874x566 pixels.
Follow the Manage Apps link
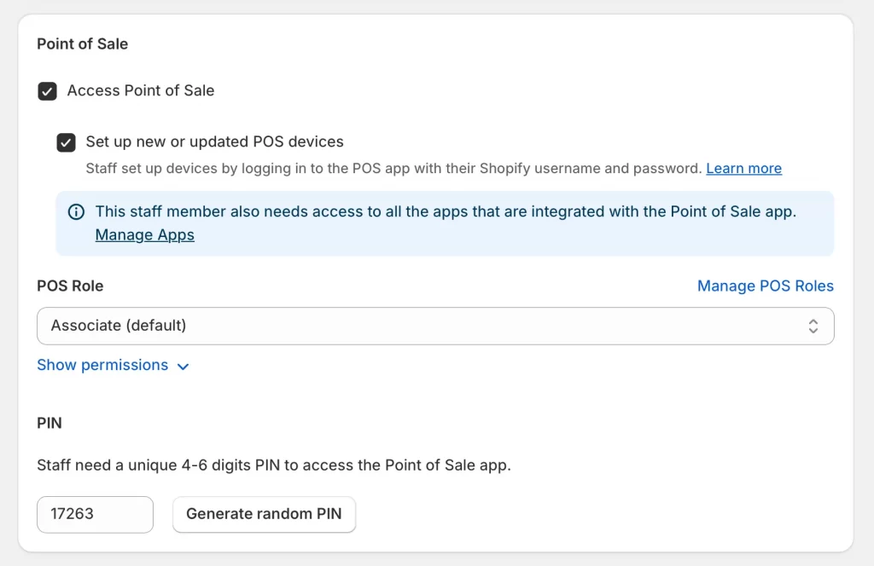point(145,234)
